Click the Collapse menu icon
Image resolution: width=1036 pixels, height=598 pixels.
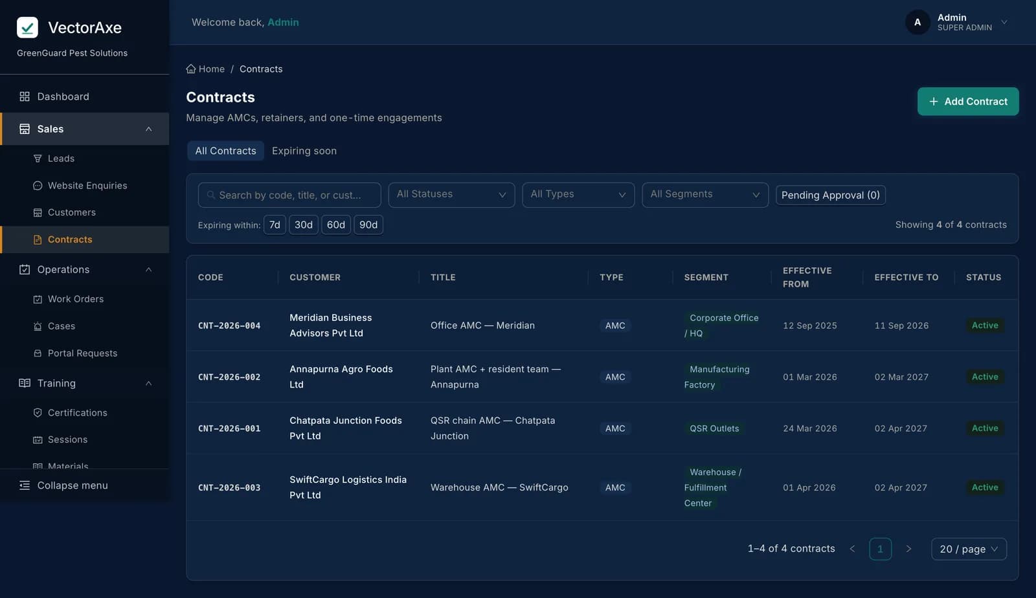(25, 485)
